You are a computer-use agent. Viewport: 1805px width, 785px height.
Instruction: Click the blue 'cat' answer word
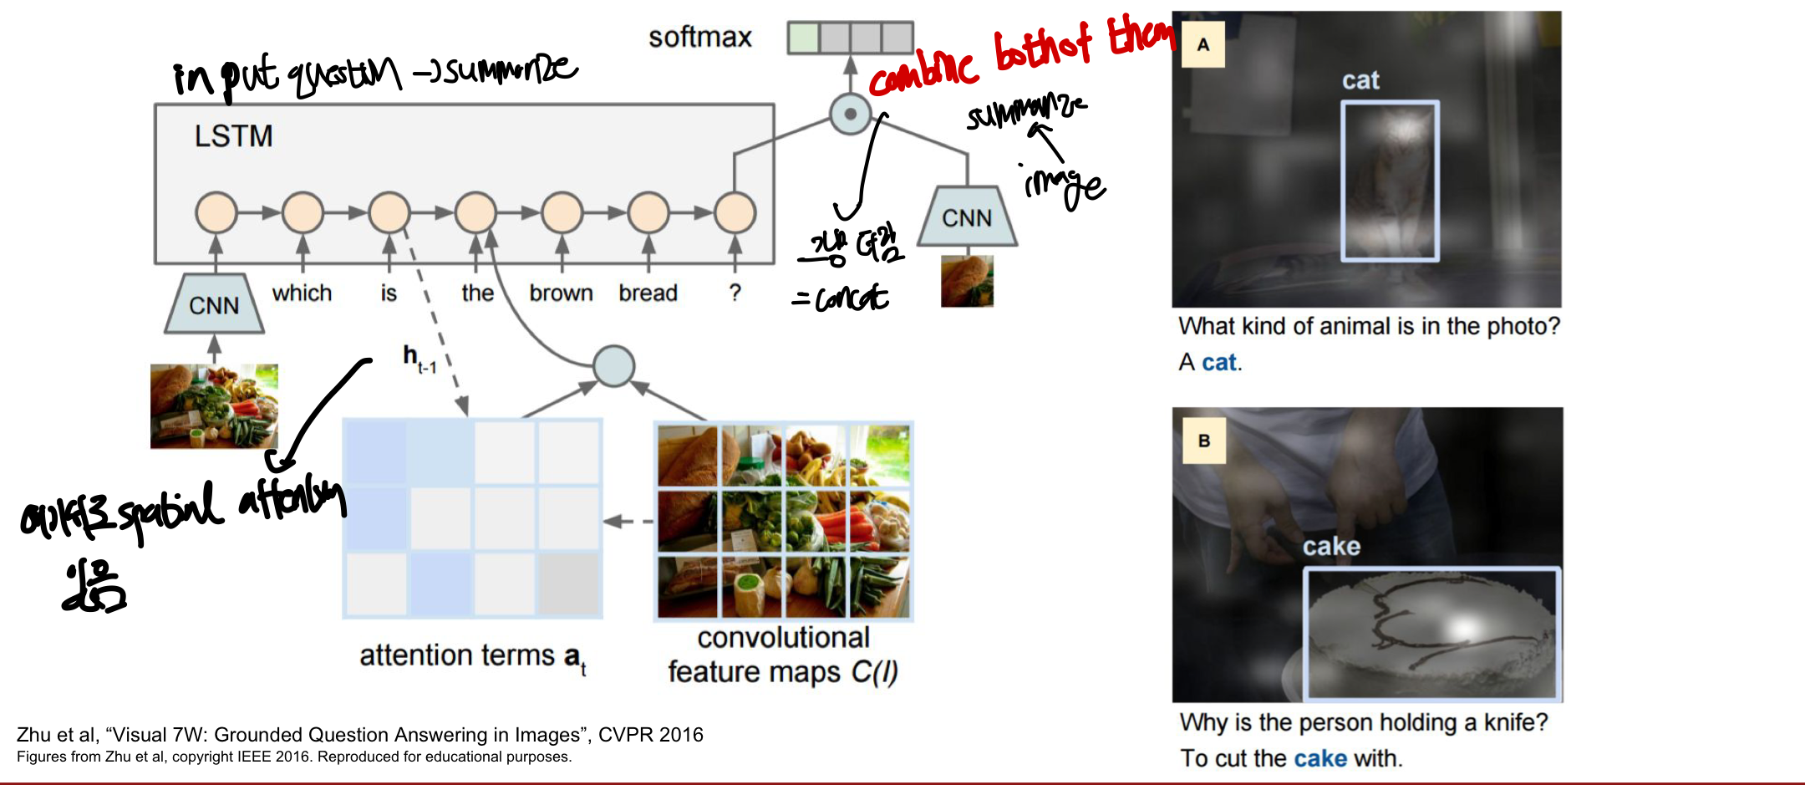pyautogui.click(x=1219, y=362)
